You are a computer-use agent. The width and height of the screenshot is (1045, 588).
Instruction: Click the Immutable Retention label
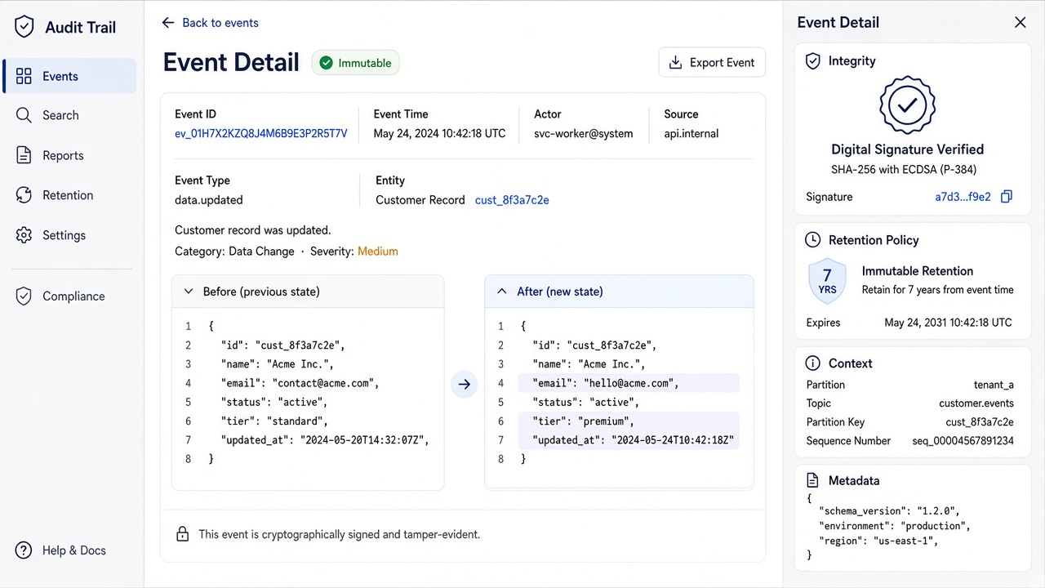click(918, 271)
